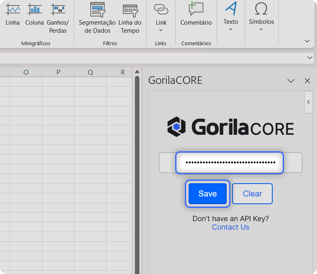Open GorilaCORE task pane options chevron

pyautogui.click(x=291, y=81)
